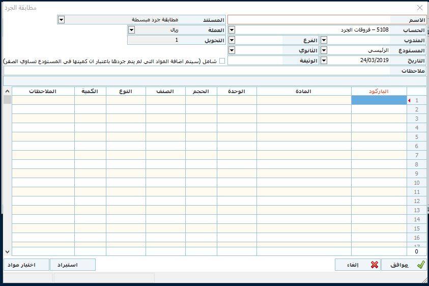Click the green checkmark icon on موافق

tap(421, 265)
